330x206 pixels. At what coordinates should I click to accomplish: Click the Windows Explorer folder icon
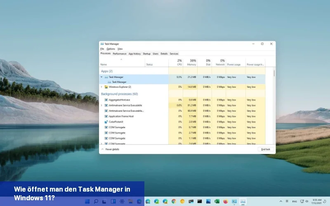click(x=106, y=87)
